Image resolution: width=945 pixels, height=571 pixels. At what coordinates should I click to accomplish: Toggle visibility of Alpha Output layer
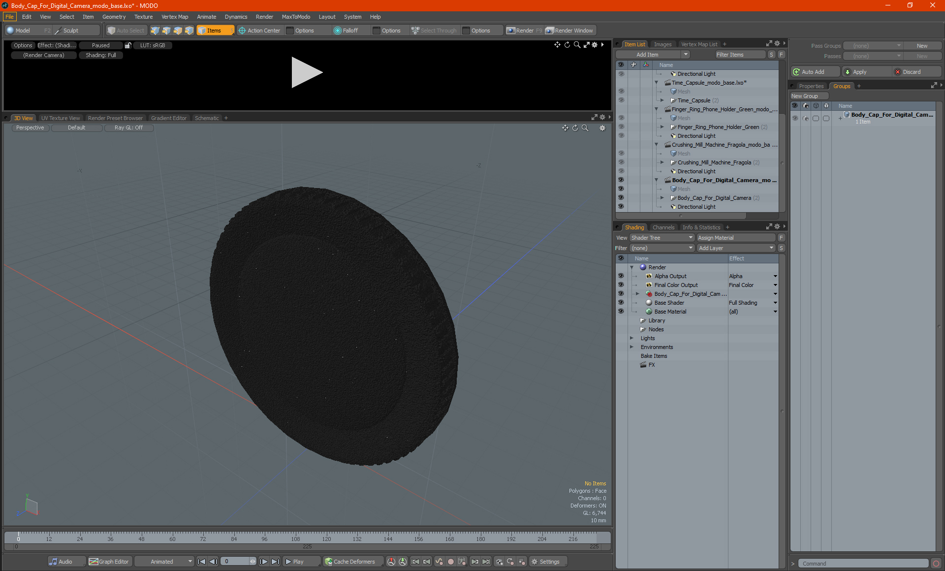(621, 276)
